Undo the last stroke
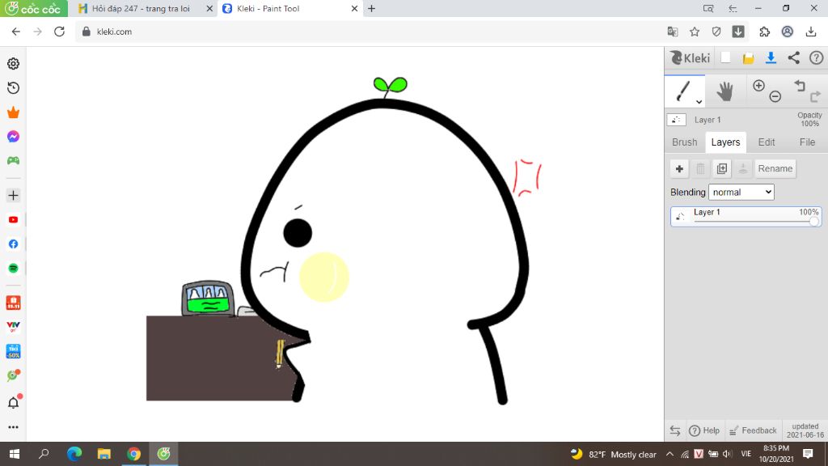Screen dimensions: 828x466 click(x=800, y=85)
